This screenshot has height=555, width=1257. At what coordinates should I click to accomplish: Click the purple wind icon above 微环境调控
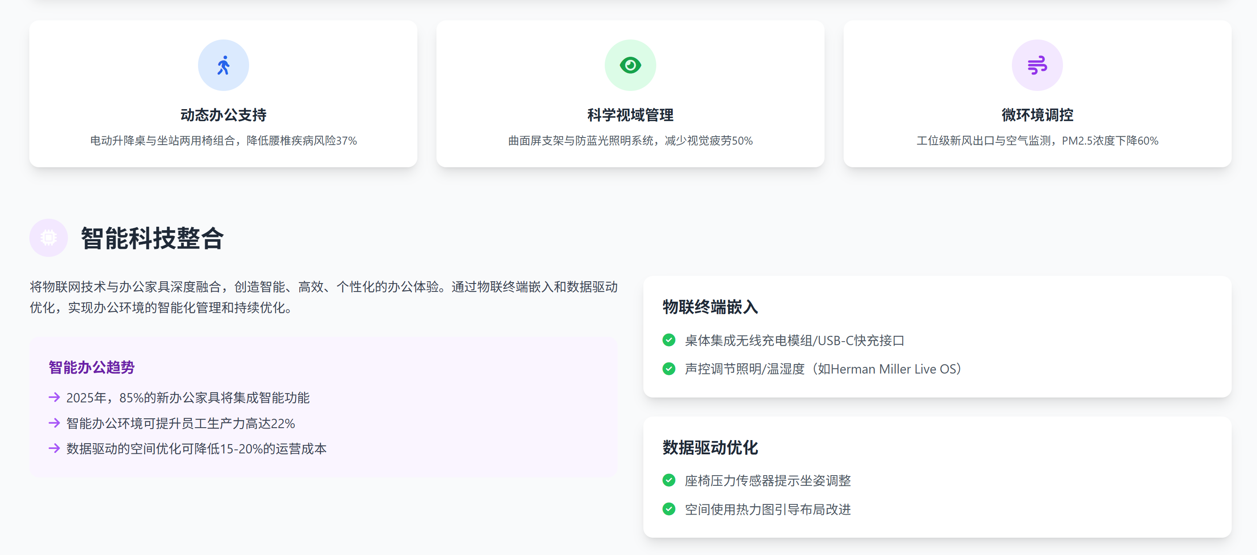pyautogui.click(x=1037, y=65)
